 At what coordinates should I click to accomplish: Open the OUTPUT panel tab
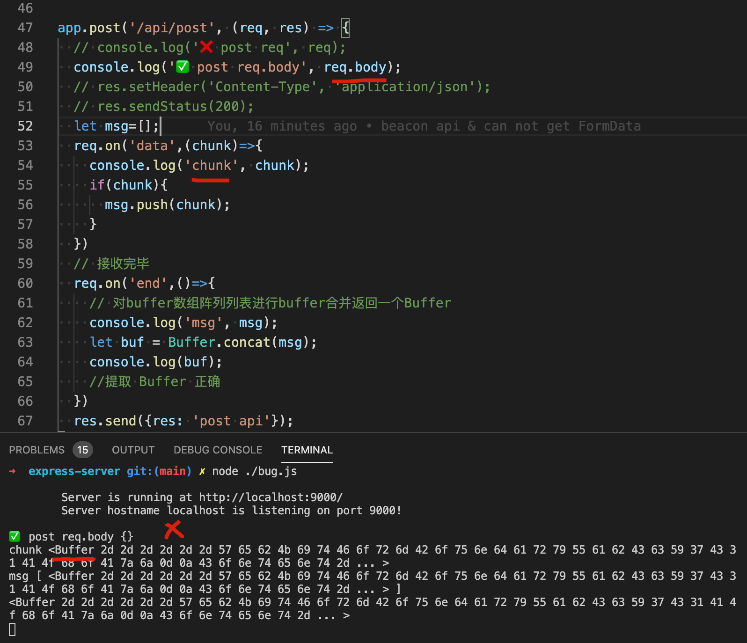(x=133, y=450)
